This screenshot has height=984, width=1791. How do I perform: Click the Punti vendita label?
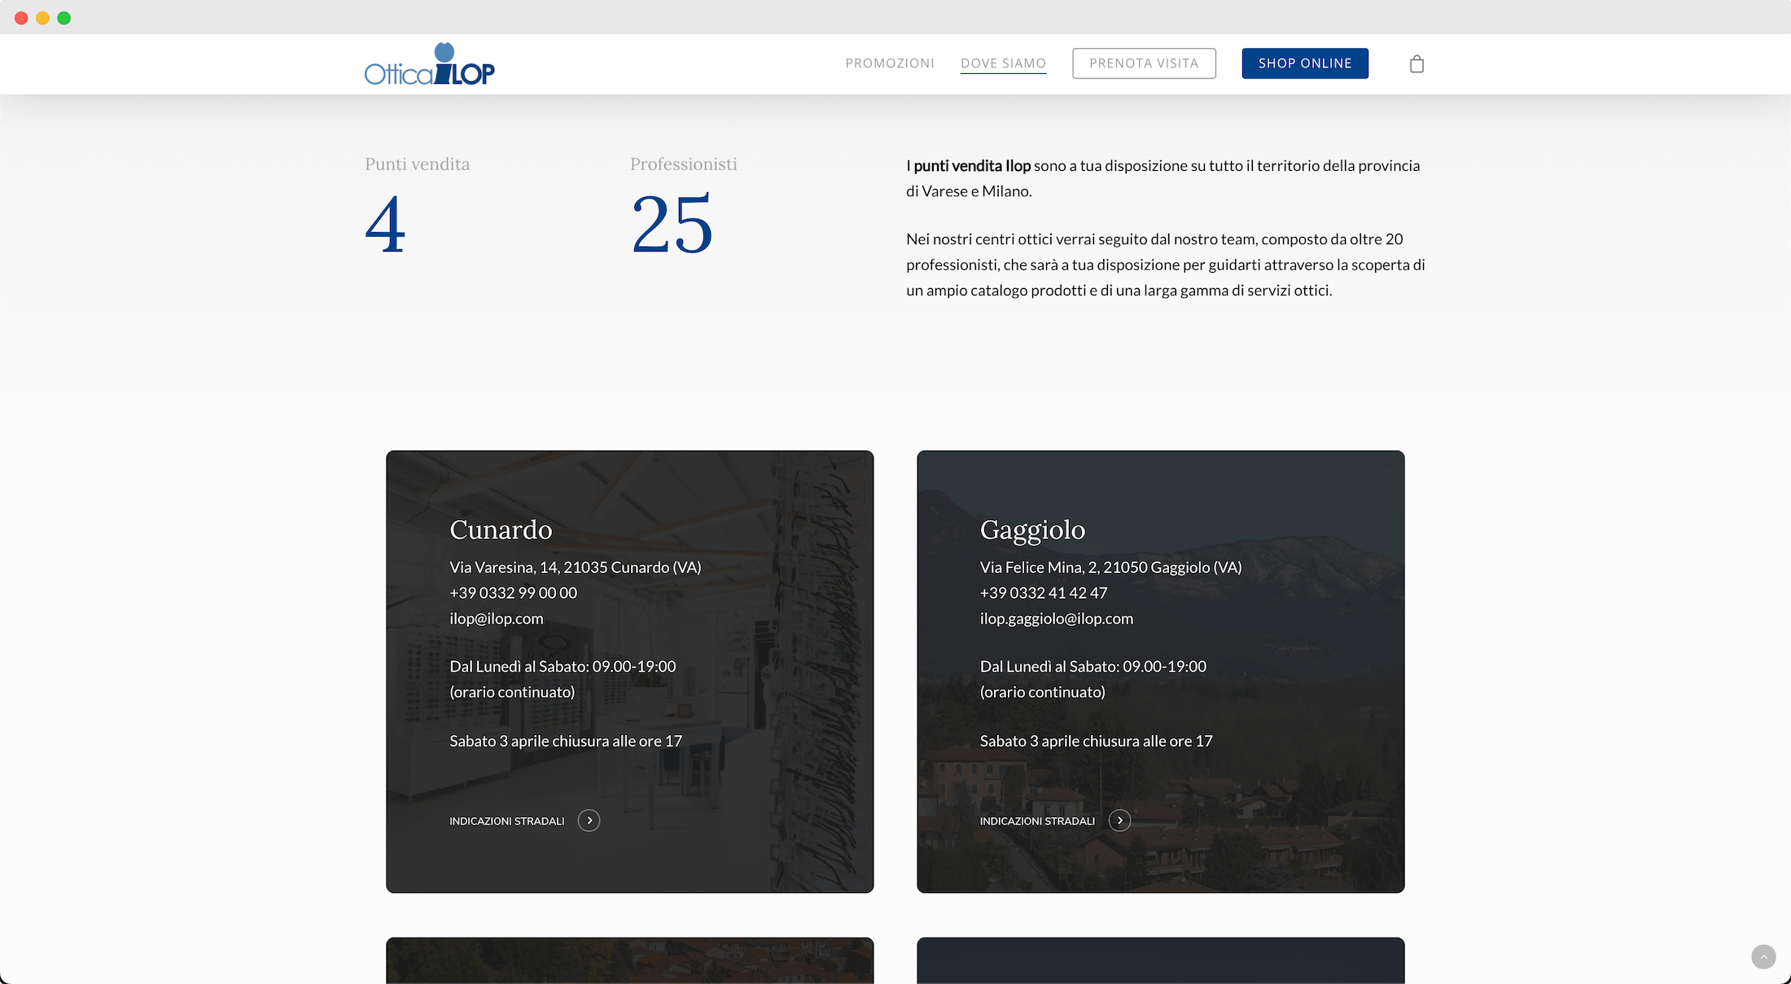[418, 164]
